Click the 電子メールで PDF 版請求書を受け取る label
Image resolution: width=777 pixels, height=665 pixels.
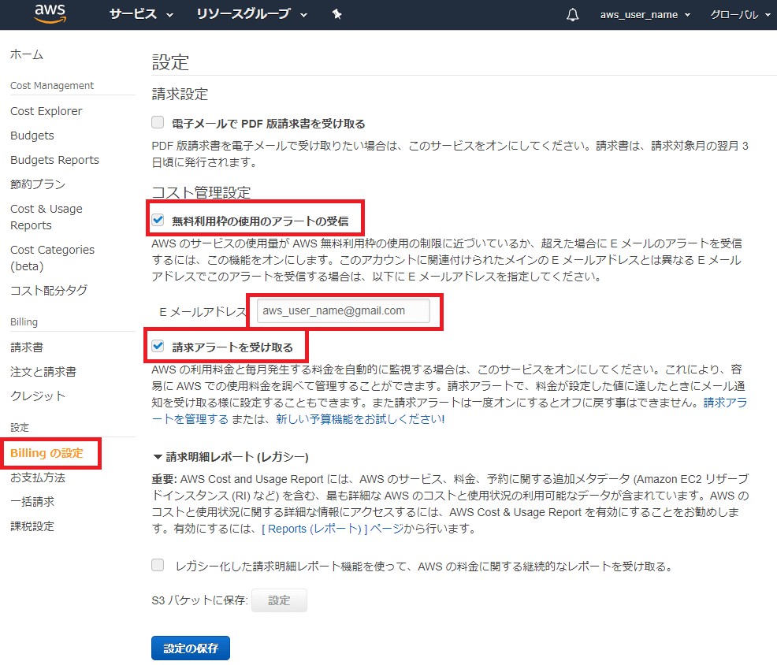(x=269, y=124)
